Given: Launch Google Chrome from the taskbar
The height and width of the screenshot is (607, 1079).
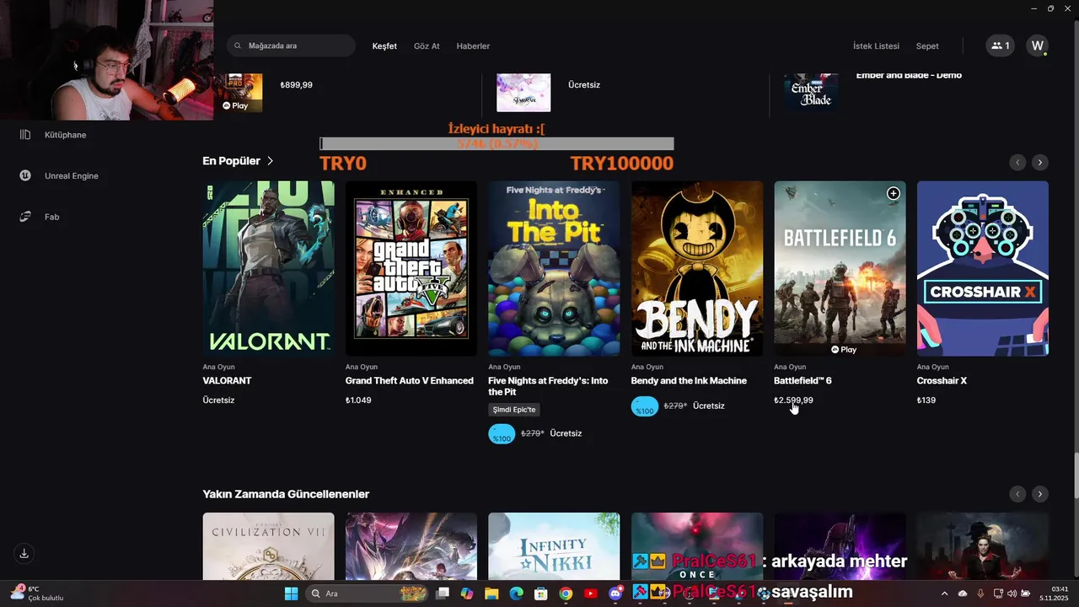Looking at the screenshot, I should click(x=566, y=594).
